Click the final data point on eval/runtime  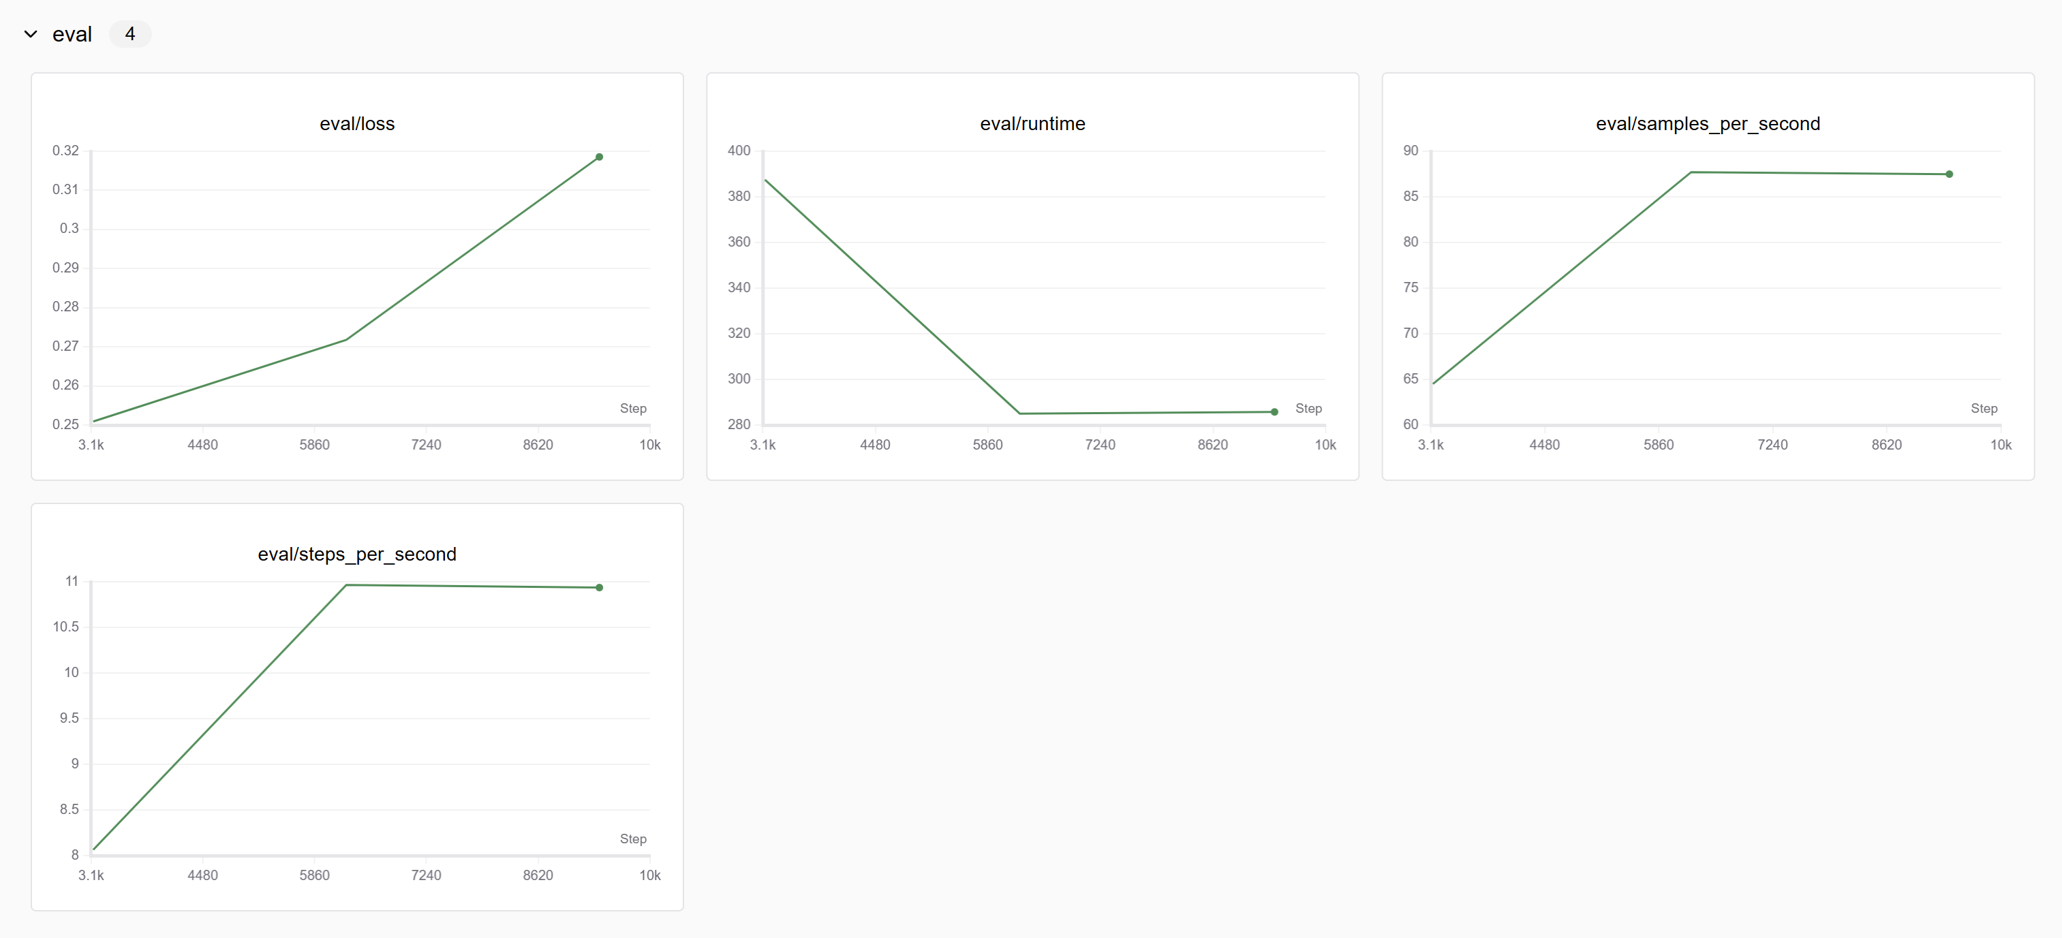pyautogui.click(x=1274, y=412)
